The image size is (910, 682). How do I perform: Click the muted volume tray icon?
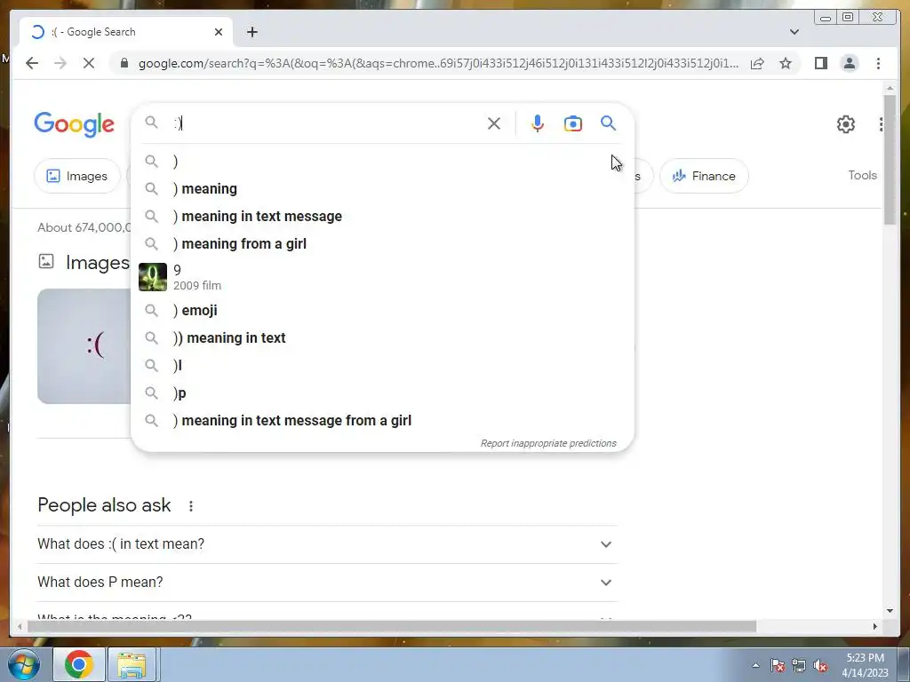pyautogui.click(x=820, y=665)
